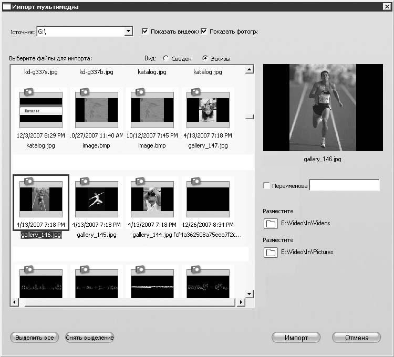Click camera icon on gallery_144.jpg thumbnail
The height and width of the screenshot is (357, 394).
[142, 181]
